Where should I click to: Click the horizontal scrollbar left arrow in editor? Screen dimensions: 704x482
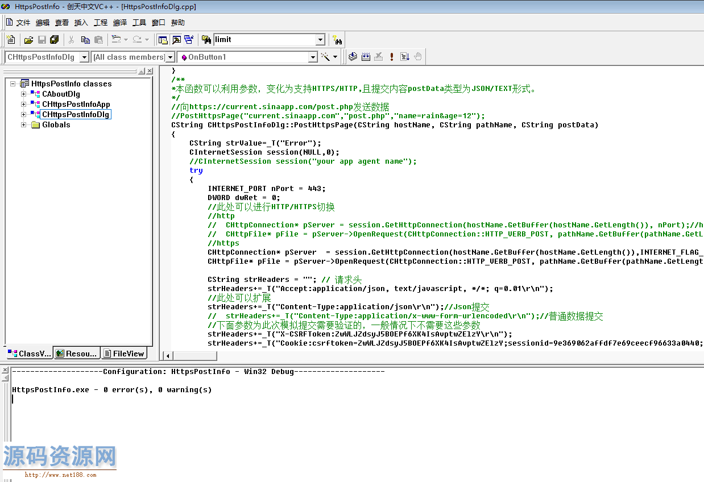pyautogui.click(x=167, y=356)
